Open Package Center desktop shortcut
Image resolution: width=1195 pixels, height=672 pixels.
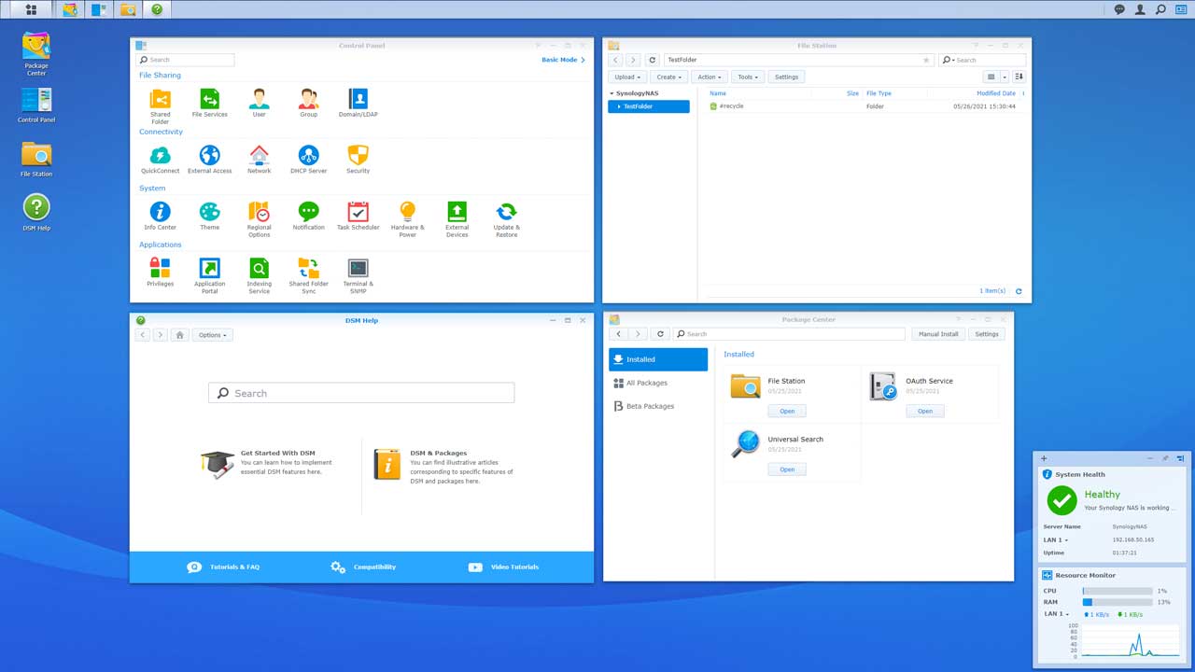[36, 53]
